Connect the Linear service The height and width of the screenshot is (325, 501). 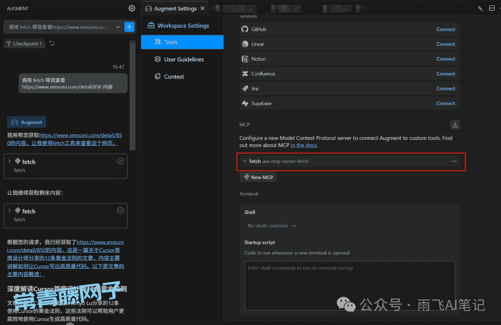(x=445, y=44)
